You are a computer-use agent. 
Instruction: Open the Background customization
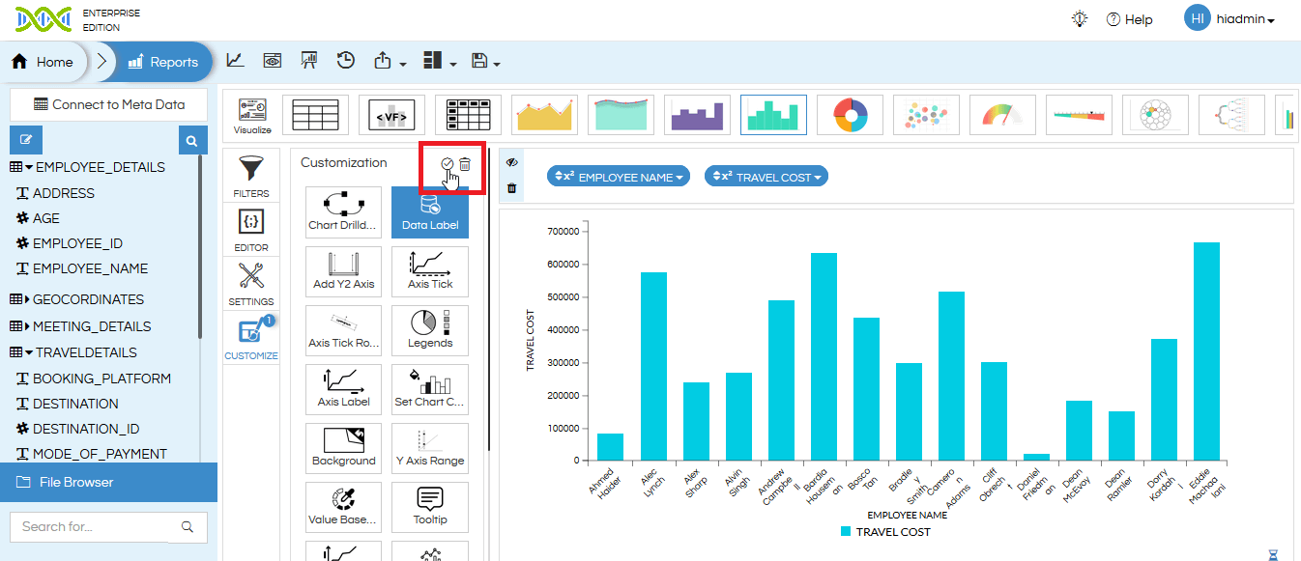click(x=343, y=448)
